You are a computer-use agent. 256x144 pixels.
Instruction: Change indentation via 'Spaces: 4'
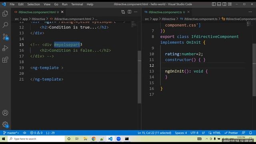coord(181,133)
